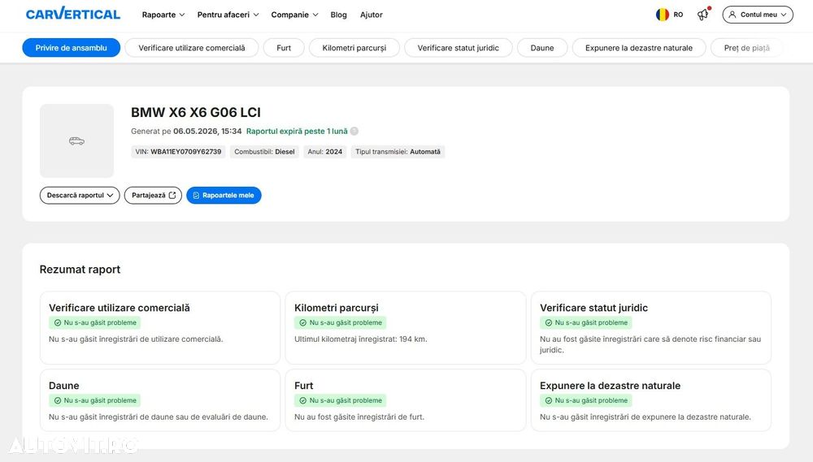Viewport: 813px width, 462px height.
Task: Click the VIN WBA11EY0709Y62739 tag
Action: pos(178,152)
